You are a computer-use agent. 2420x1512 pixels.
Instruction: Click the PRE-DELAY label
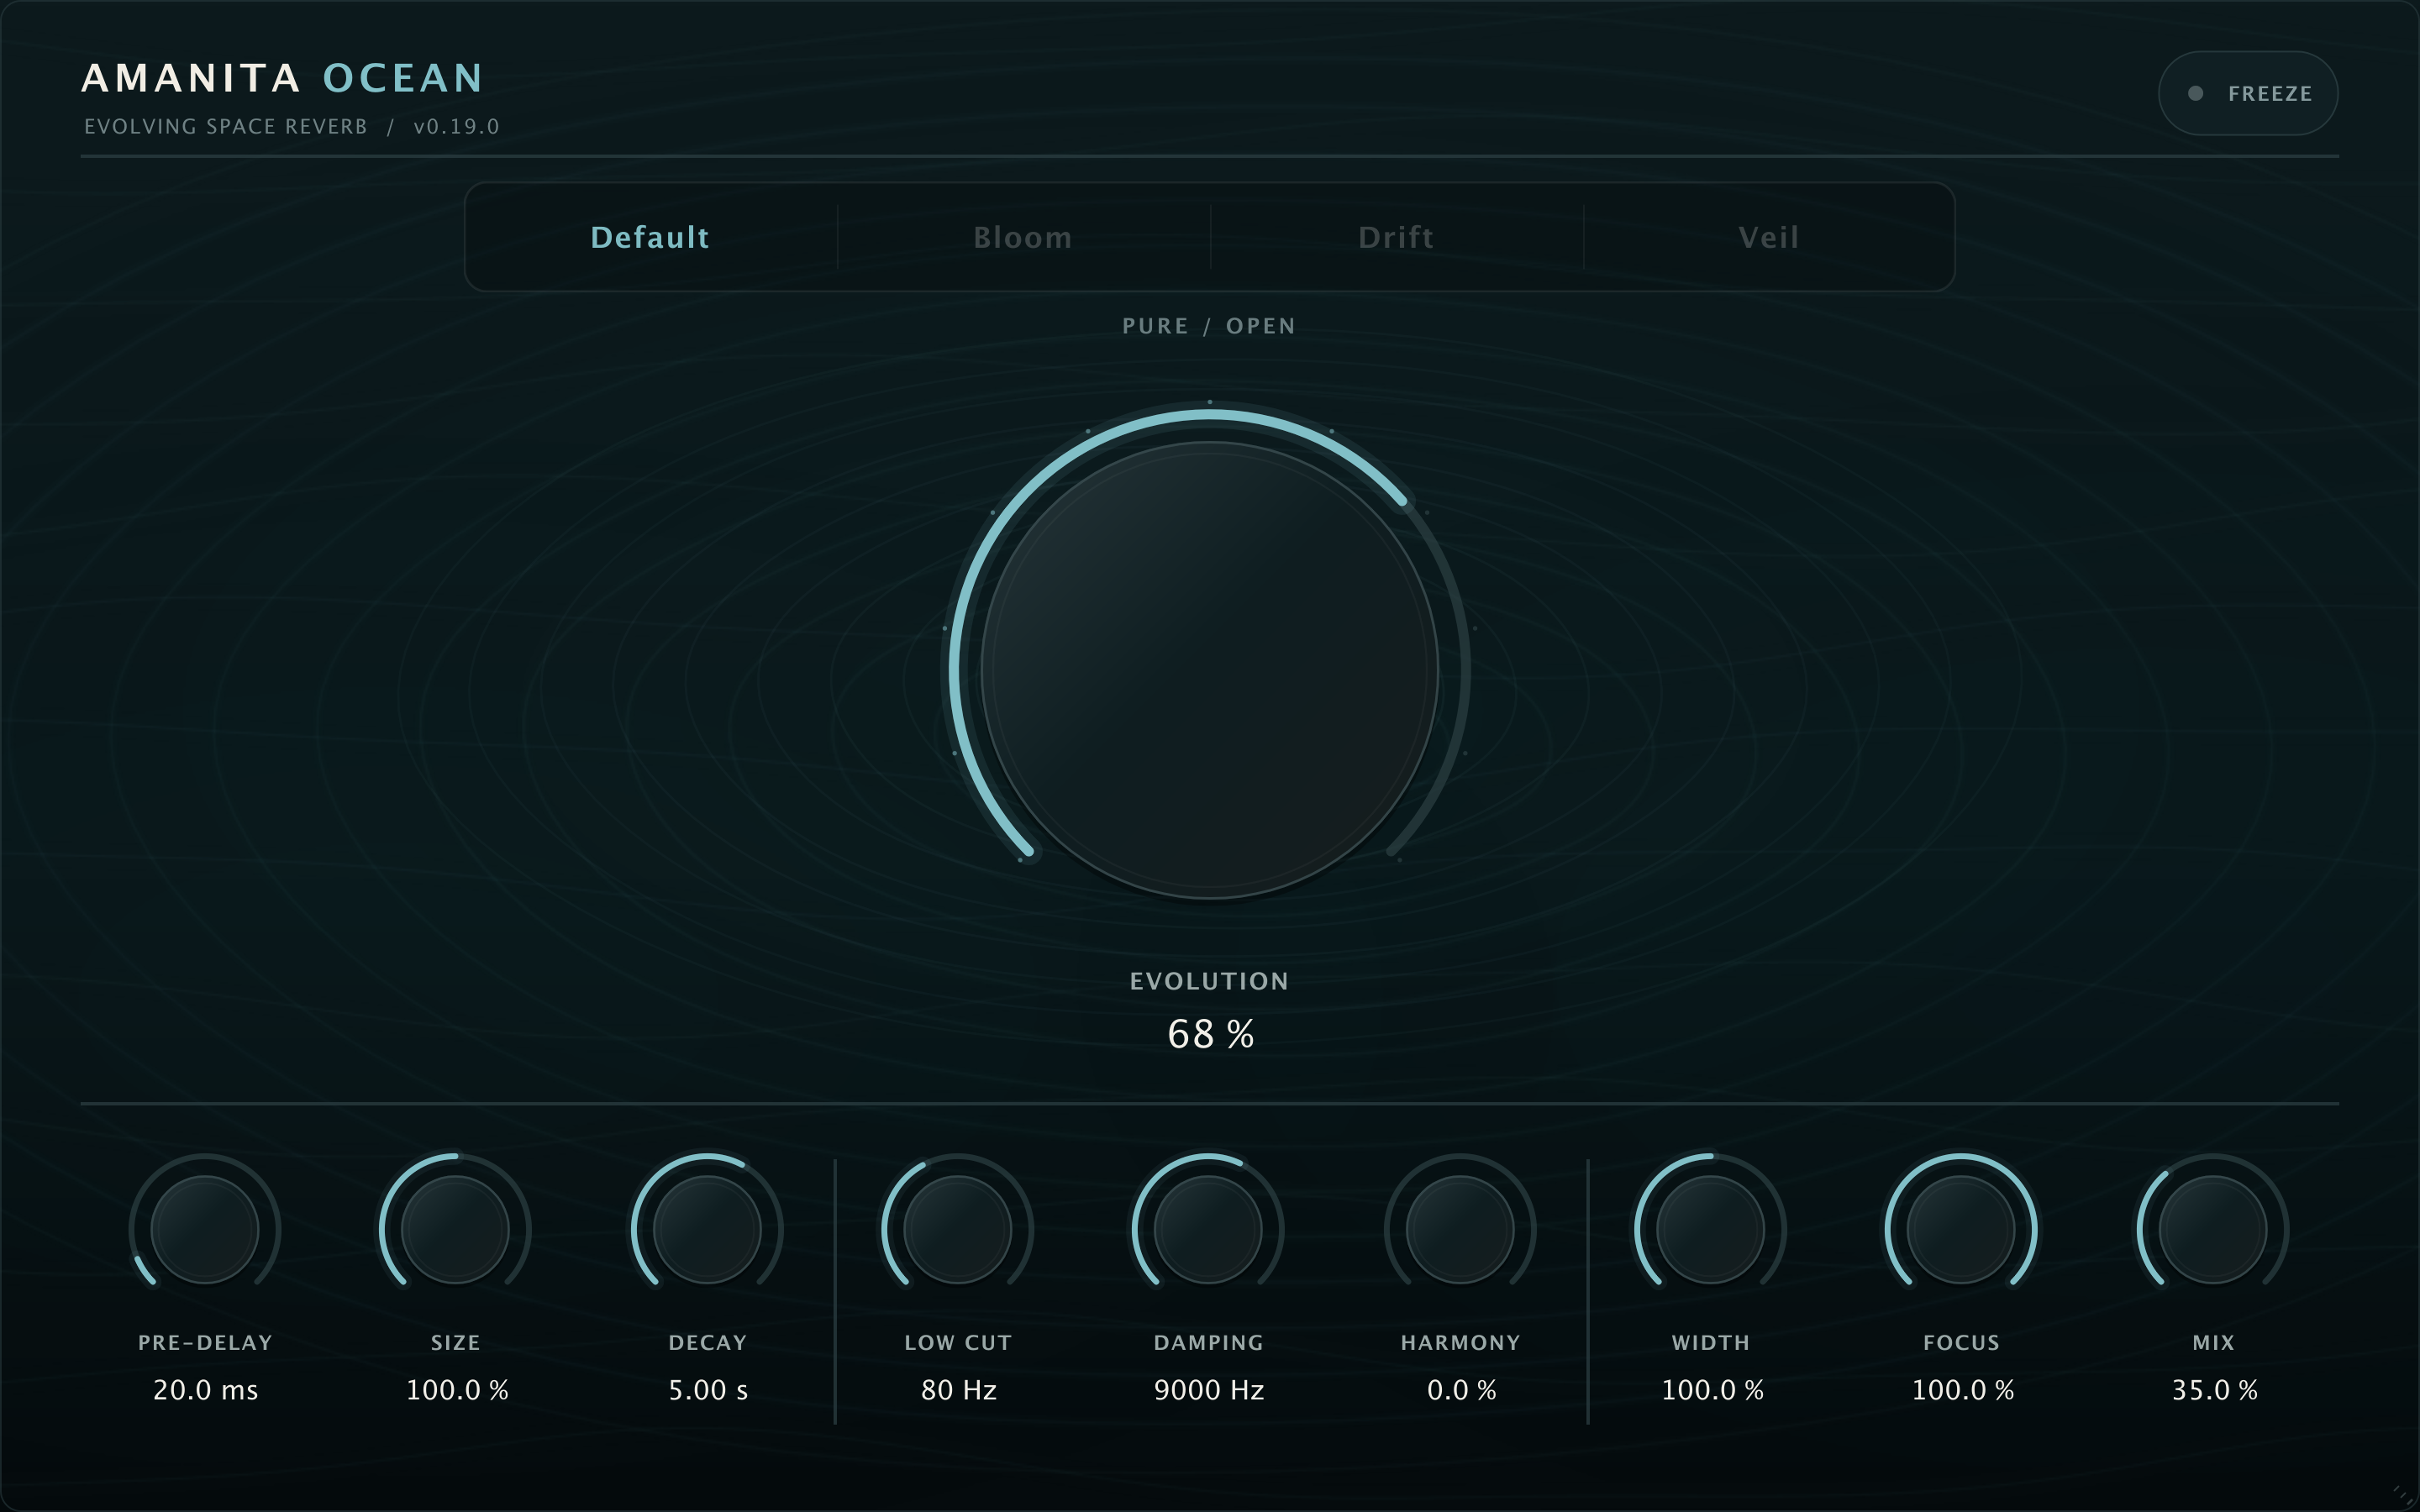205,1343
